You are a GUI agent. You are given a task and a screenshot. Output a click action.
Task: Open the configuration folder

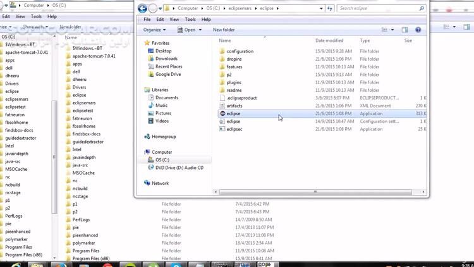[240, 51]
